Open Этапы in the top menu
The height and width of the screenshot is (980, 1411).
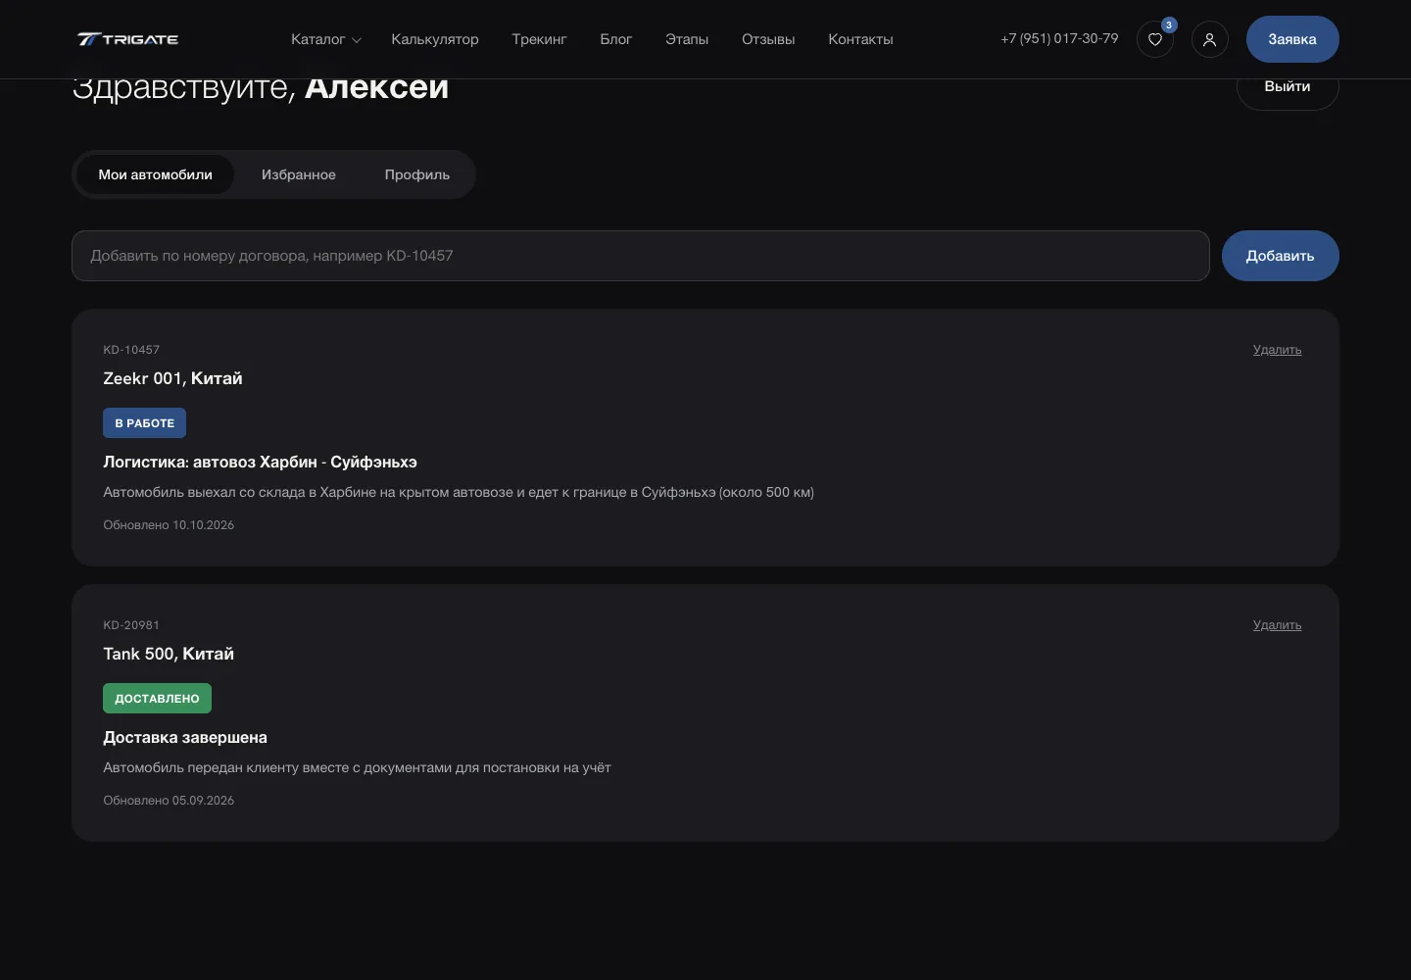(687, 39)
